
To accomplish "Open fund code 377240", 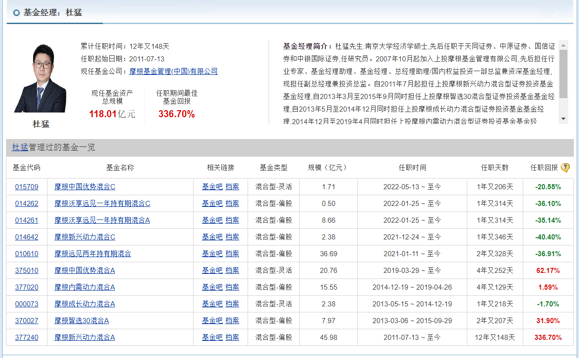I will pyautogui.click(x=27, y=338).
